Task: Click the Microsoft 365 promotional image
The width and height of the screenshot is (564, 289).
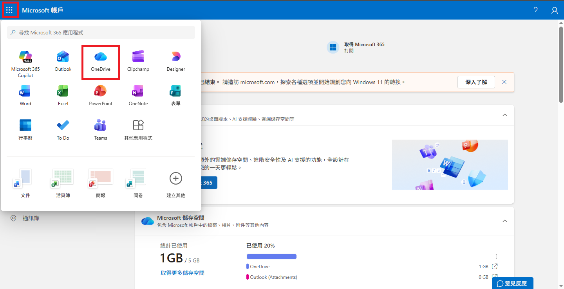Action: click(450, 165)
